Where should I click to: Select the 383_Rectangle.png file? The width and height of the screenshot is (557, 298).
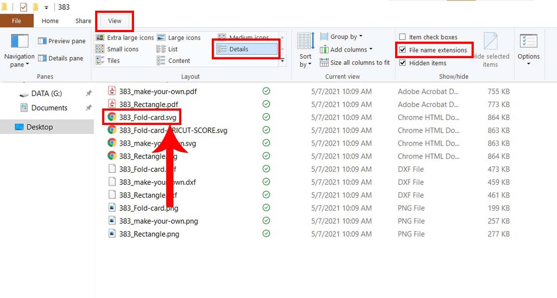click(x=149, y=234)
